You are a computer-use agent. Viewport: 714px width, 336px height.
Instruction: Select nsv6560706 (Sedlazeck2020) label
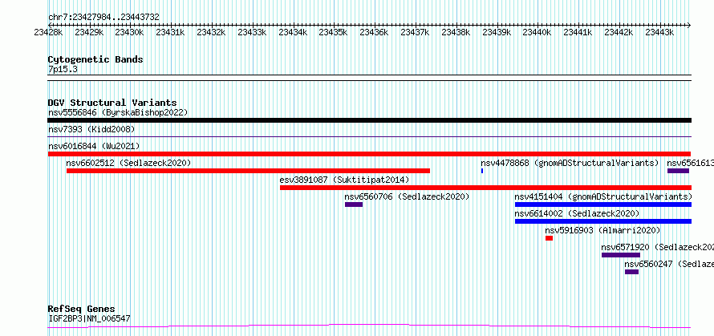[x=407, y=196]
